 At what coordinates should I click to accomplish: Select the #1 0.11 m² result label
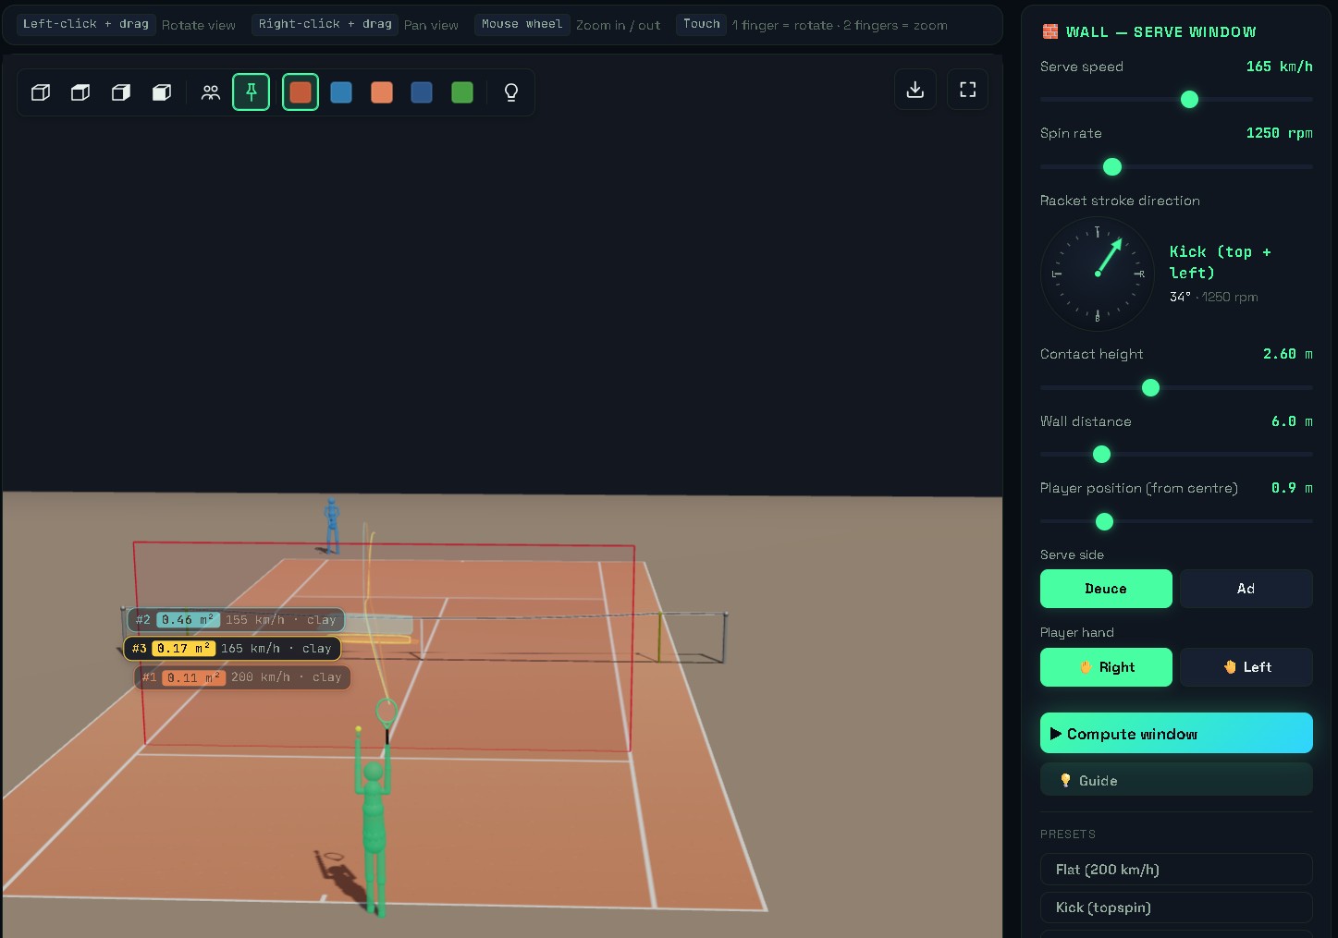point(242,677)
